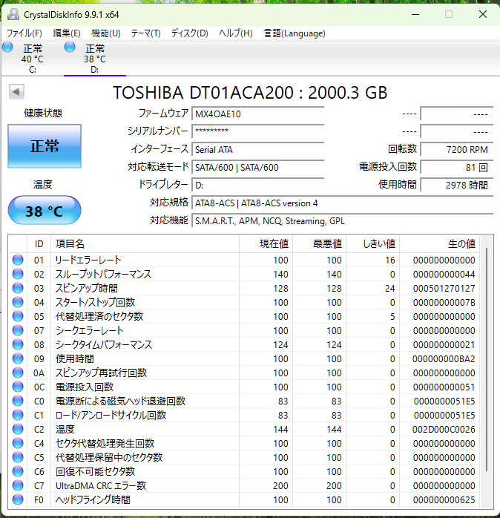The height and width of the screenshot is (518, 500).
Task: Click the masked serial number field
Action: (258, 131)
